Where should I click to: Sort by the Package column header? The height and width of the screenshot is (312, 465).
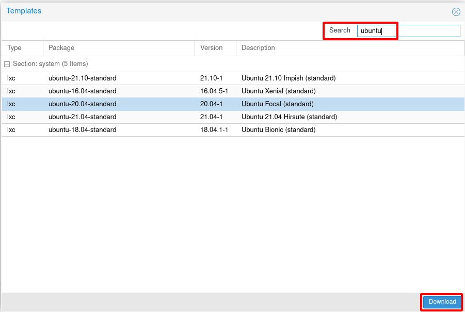point(61,48)
